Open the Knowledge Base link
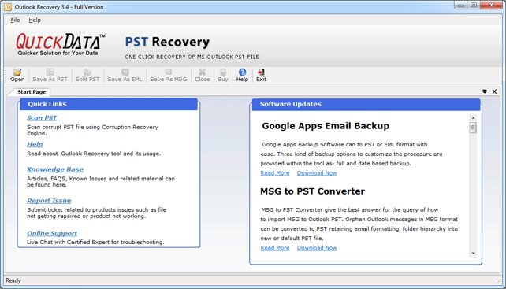The image size is (506, 289). click(55, 169)
